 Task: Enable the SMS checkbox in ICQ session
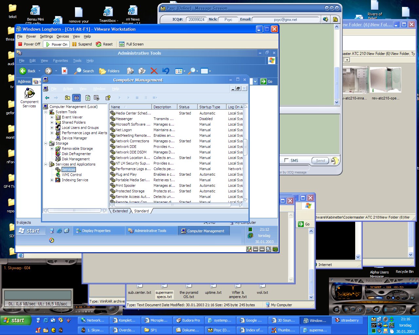click(287, 160)
